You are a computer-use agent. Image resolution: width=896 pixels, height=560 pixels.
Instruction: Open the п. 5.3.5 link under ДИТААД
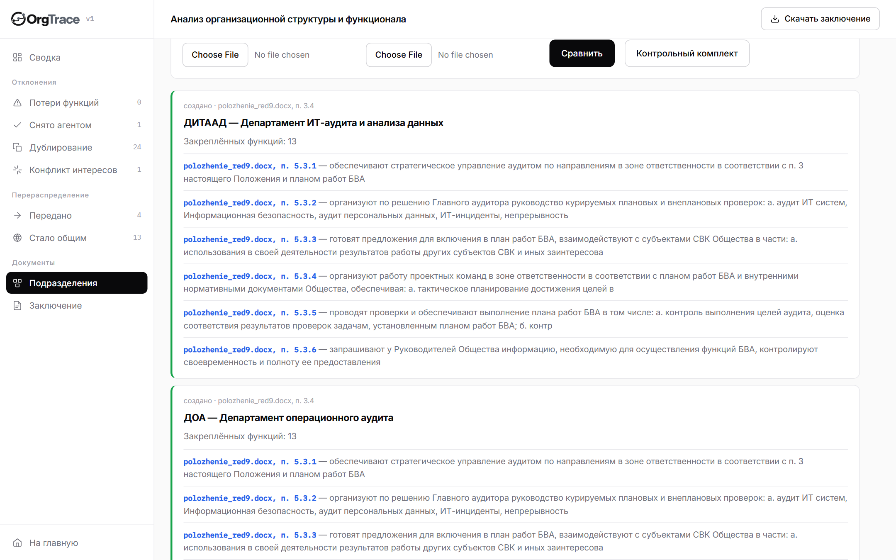[250, 313]
